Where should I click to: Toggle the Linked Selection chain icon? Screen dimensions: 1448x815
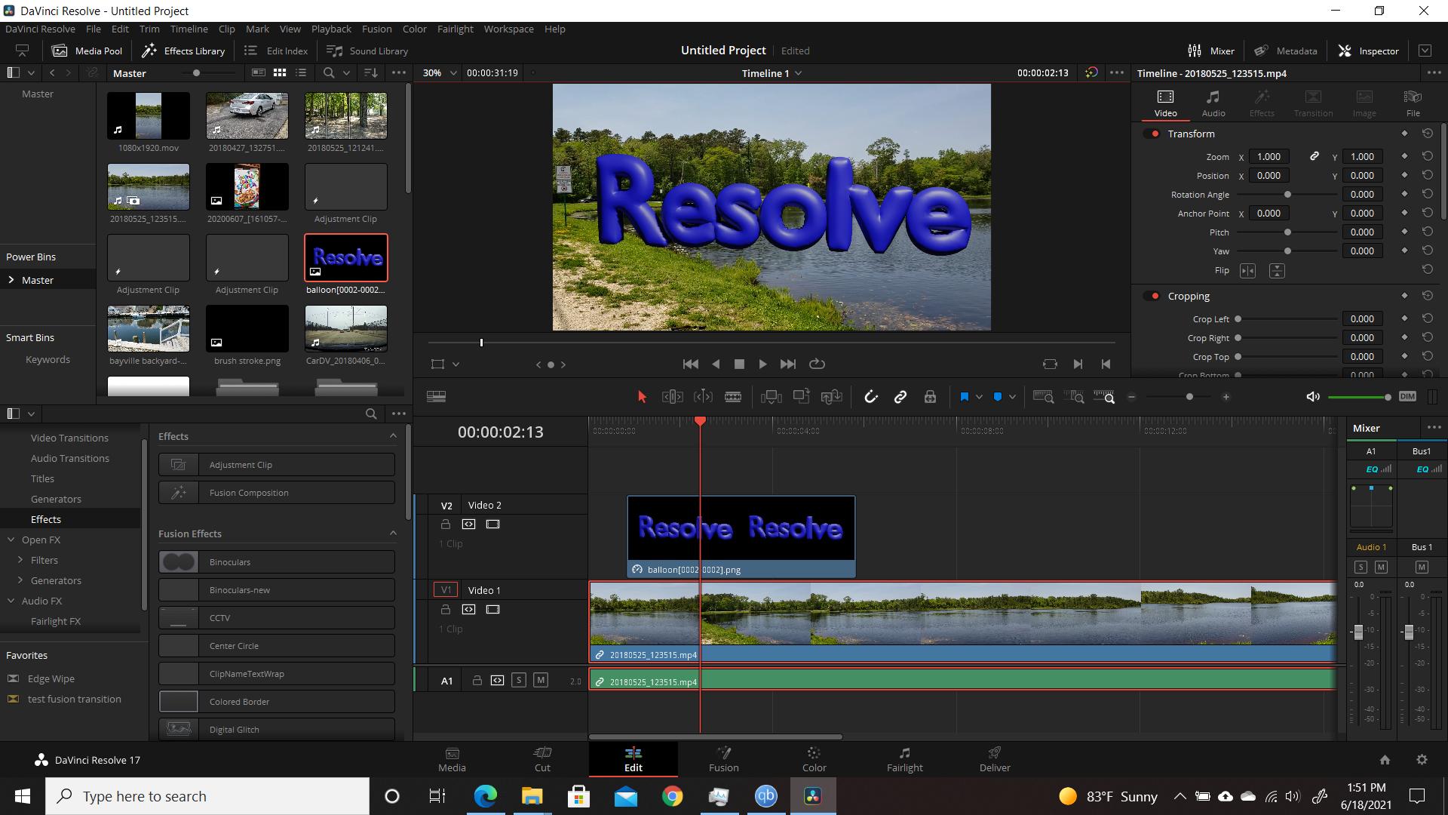pos(900,397)
